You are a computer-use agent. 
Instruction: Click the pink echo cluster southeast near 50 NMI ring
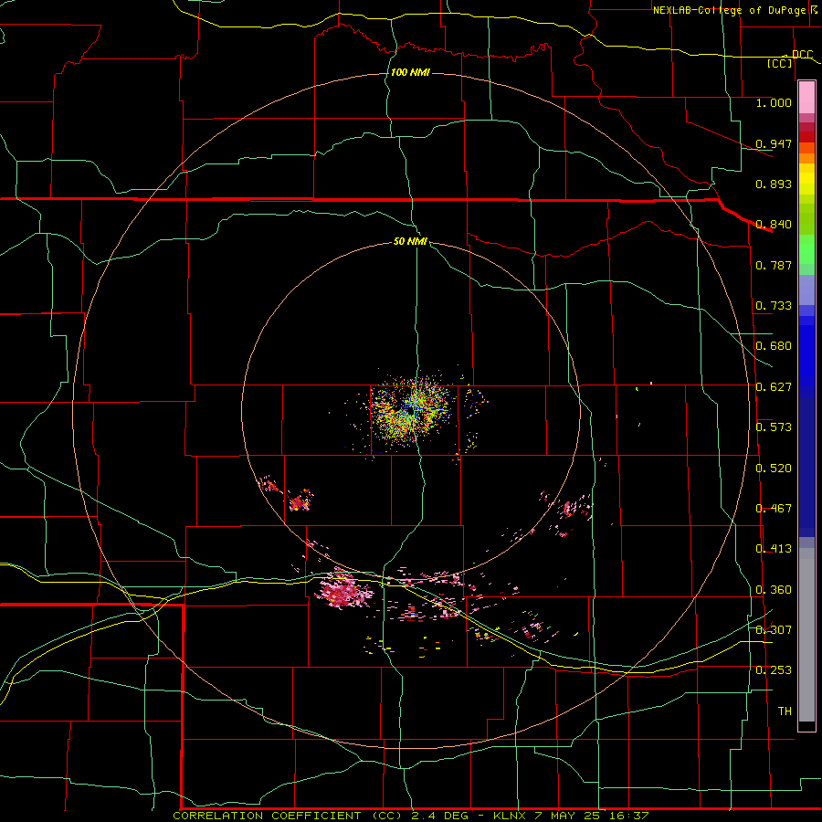(x=569, y=510)
